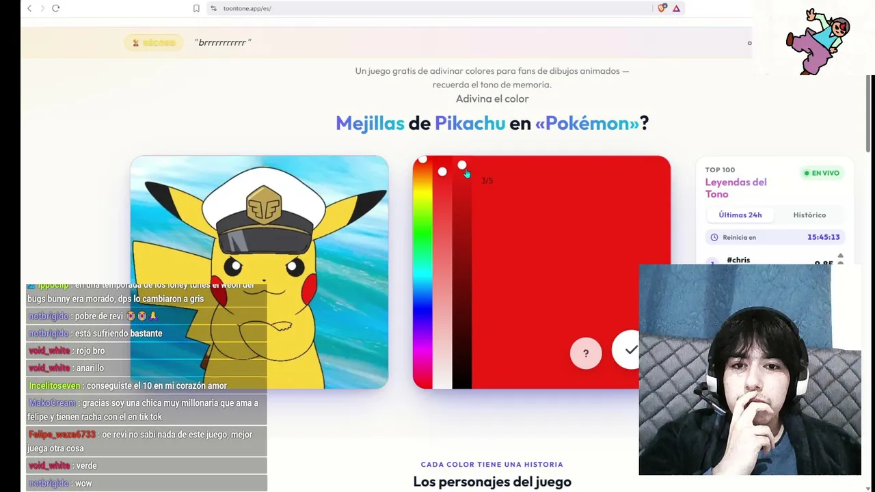The width and height of the screenshot is (875, 492).
Task: Click the Brave Rewards triangle icon
Action: point(676,8)
